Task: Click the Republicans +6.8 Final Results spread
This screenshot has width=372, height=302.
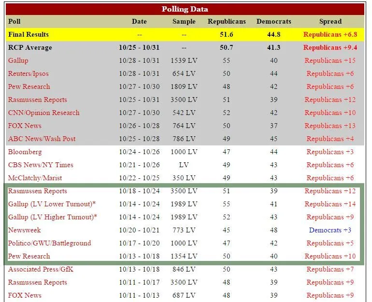Action: 330,34
